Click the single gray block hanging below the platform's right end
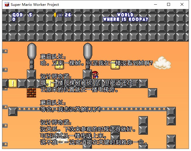Viewport: 191px width, 151px height. click(153, 93)
